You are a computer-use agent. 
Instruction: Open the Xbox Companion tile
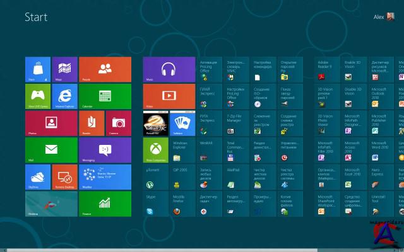click(x=156, y=150)
